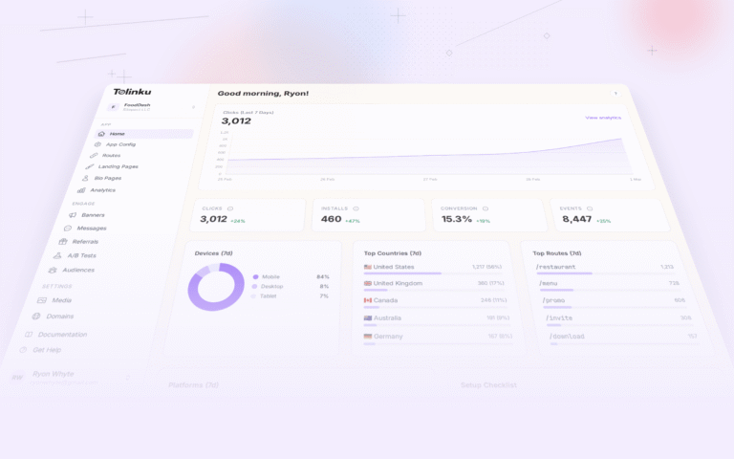Click the 84% Mobile share value

point(323,276)
